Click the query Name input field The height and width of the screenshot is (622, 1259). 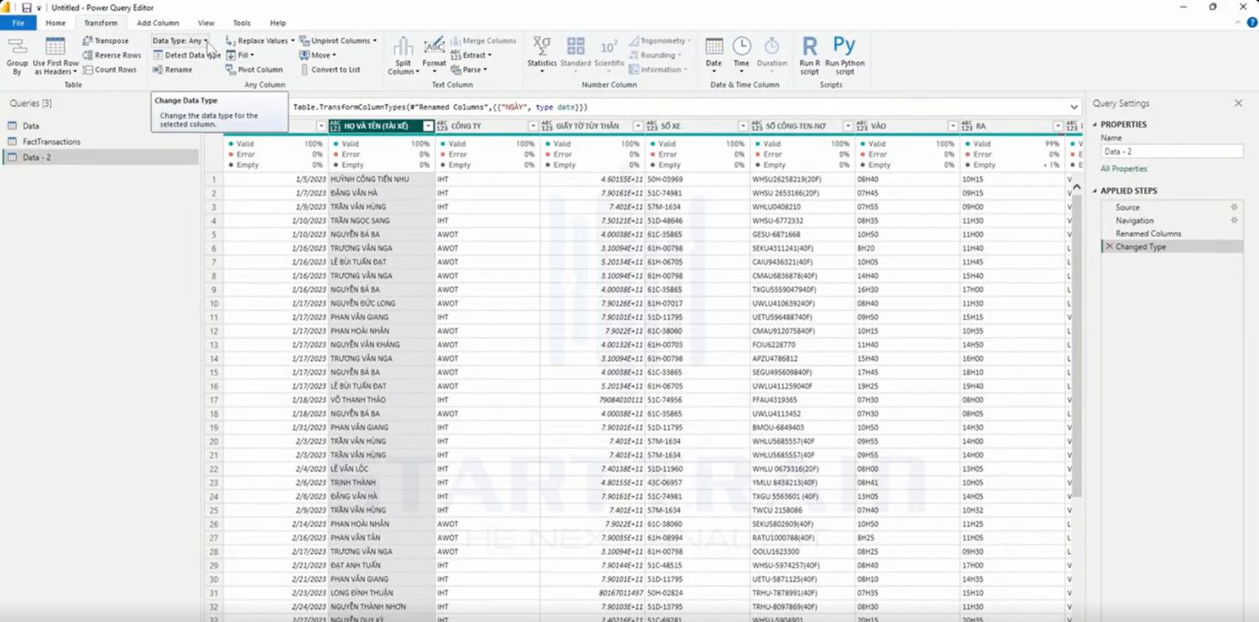point(1172,152)
